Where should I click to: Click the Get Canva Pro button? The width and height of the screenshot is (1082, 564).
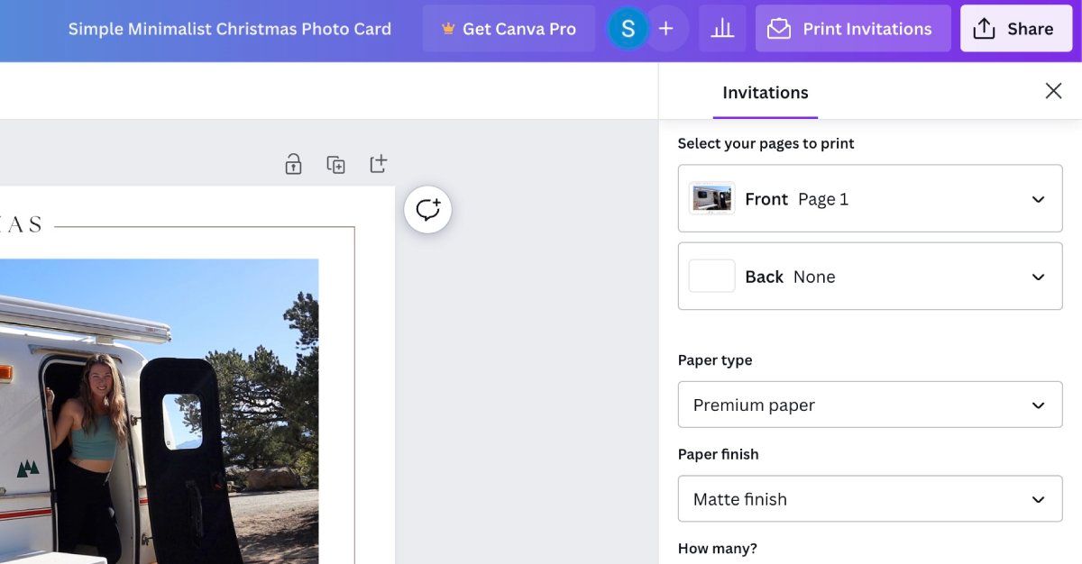pos(508,28)
